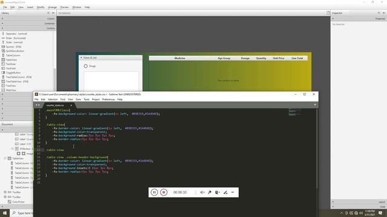This screenshot has width=387, height=217.
Task: Minimize the recorder toolbar with the dash icon
Action: tap(232, 192)
